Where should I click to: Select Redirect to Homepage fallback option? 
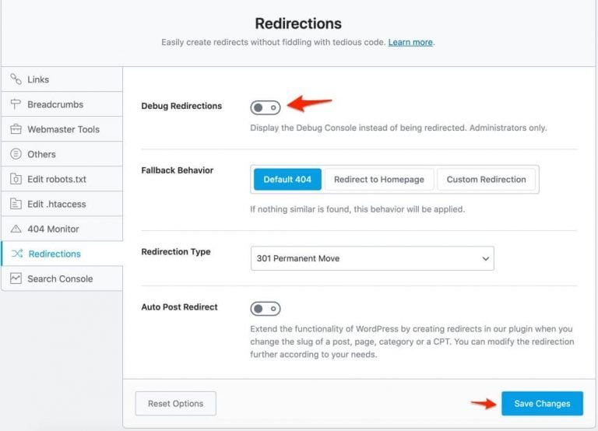pyautogui.click(x=379, y=180)
